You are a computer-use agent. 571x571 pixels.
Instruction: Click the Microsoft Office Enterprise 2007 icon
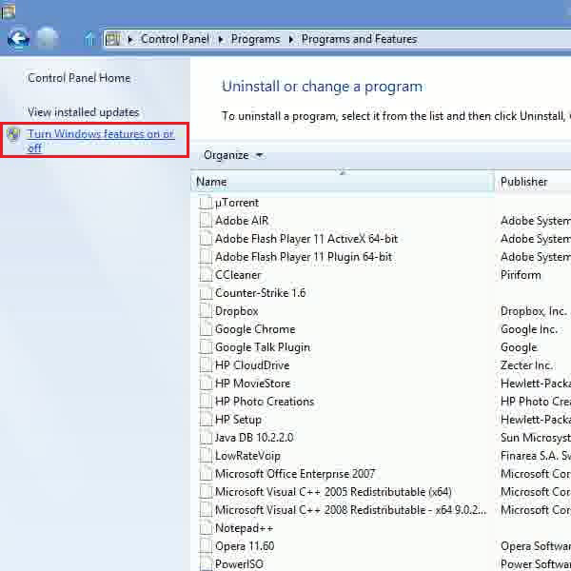[x=206, y=473]
